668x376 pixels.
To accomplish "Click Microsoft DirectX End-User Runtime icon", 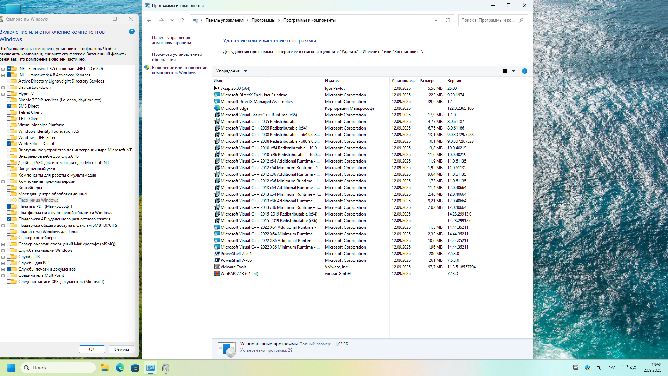I will (x=217, y=95).
